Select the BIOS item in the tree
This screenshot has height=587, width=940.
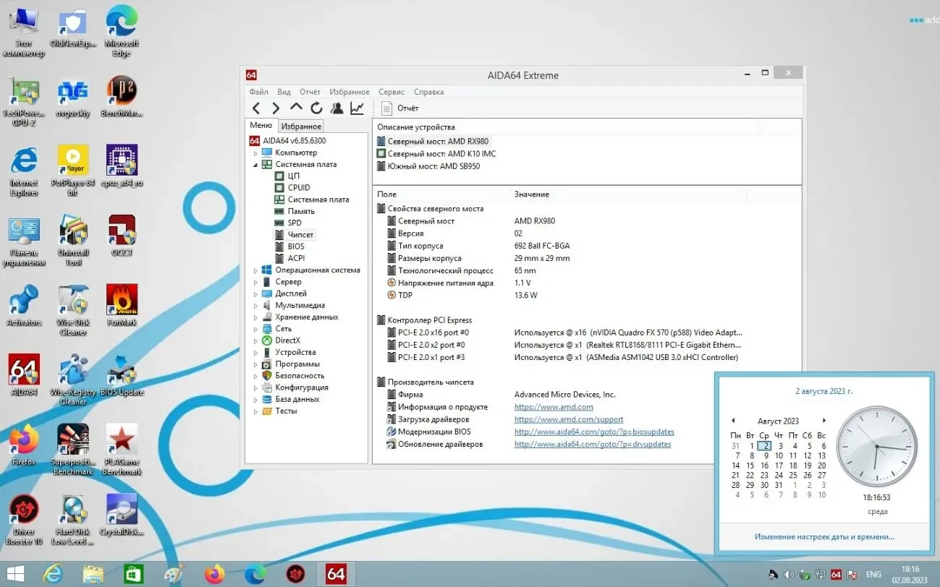[x=296, y=247]
